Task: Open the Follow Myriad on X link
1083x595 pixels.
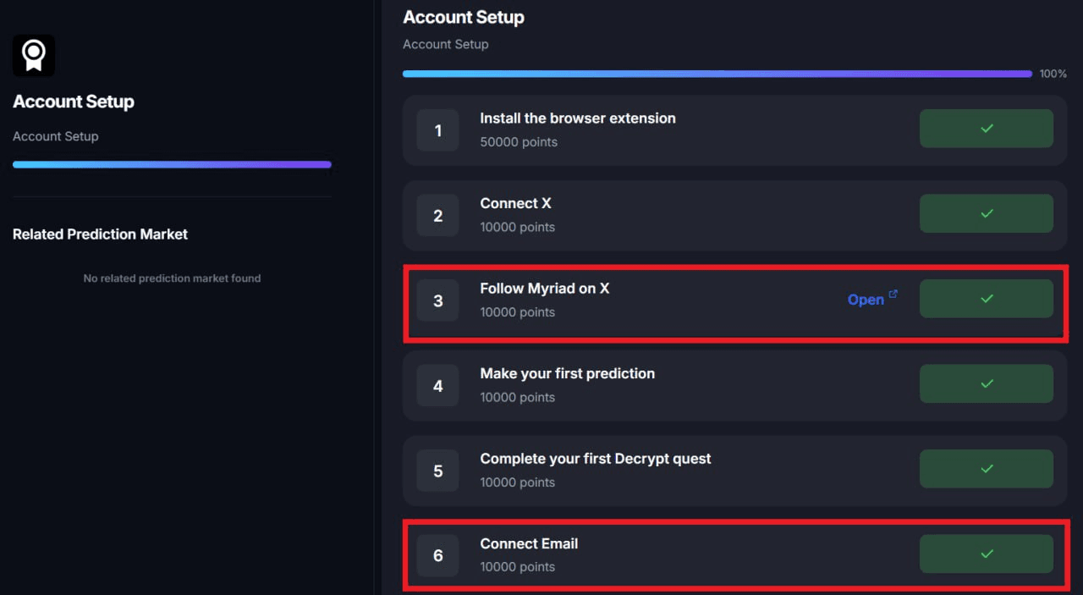Action: 866,300
